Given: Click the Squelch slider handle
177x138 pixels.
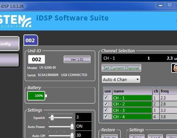Looking at the screenshot, I should pyautogui.click(x=52, y=118).
